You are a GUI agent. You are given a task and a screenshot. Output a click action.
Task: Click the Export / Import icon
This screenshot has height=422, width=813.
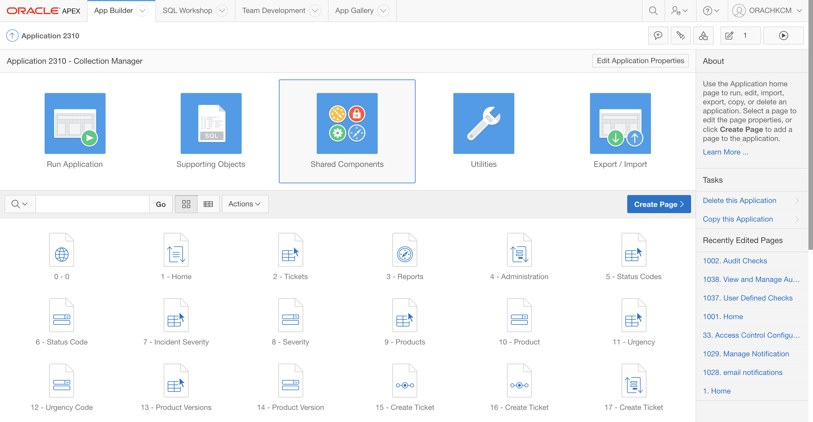[x=620, y=123]
